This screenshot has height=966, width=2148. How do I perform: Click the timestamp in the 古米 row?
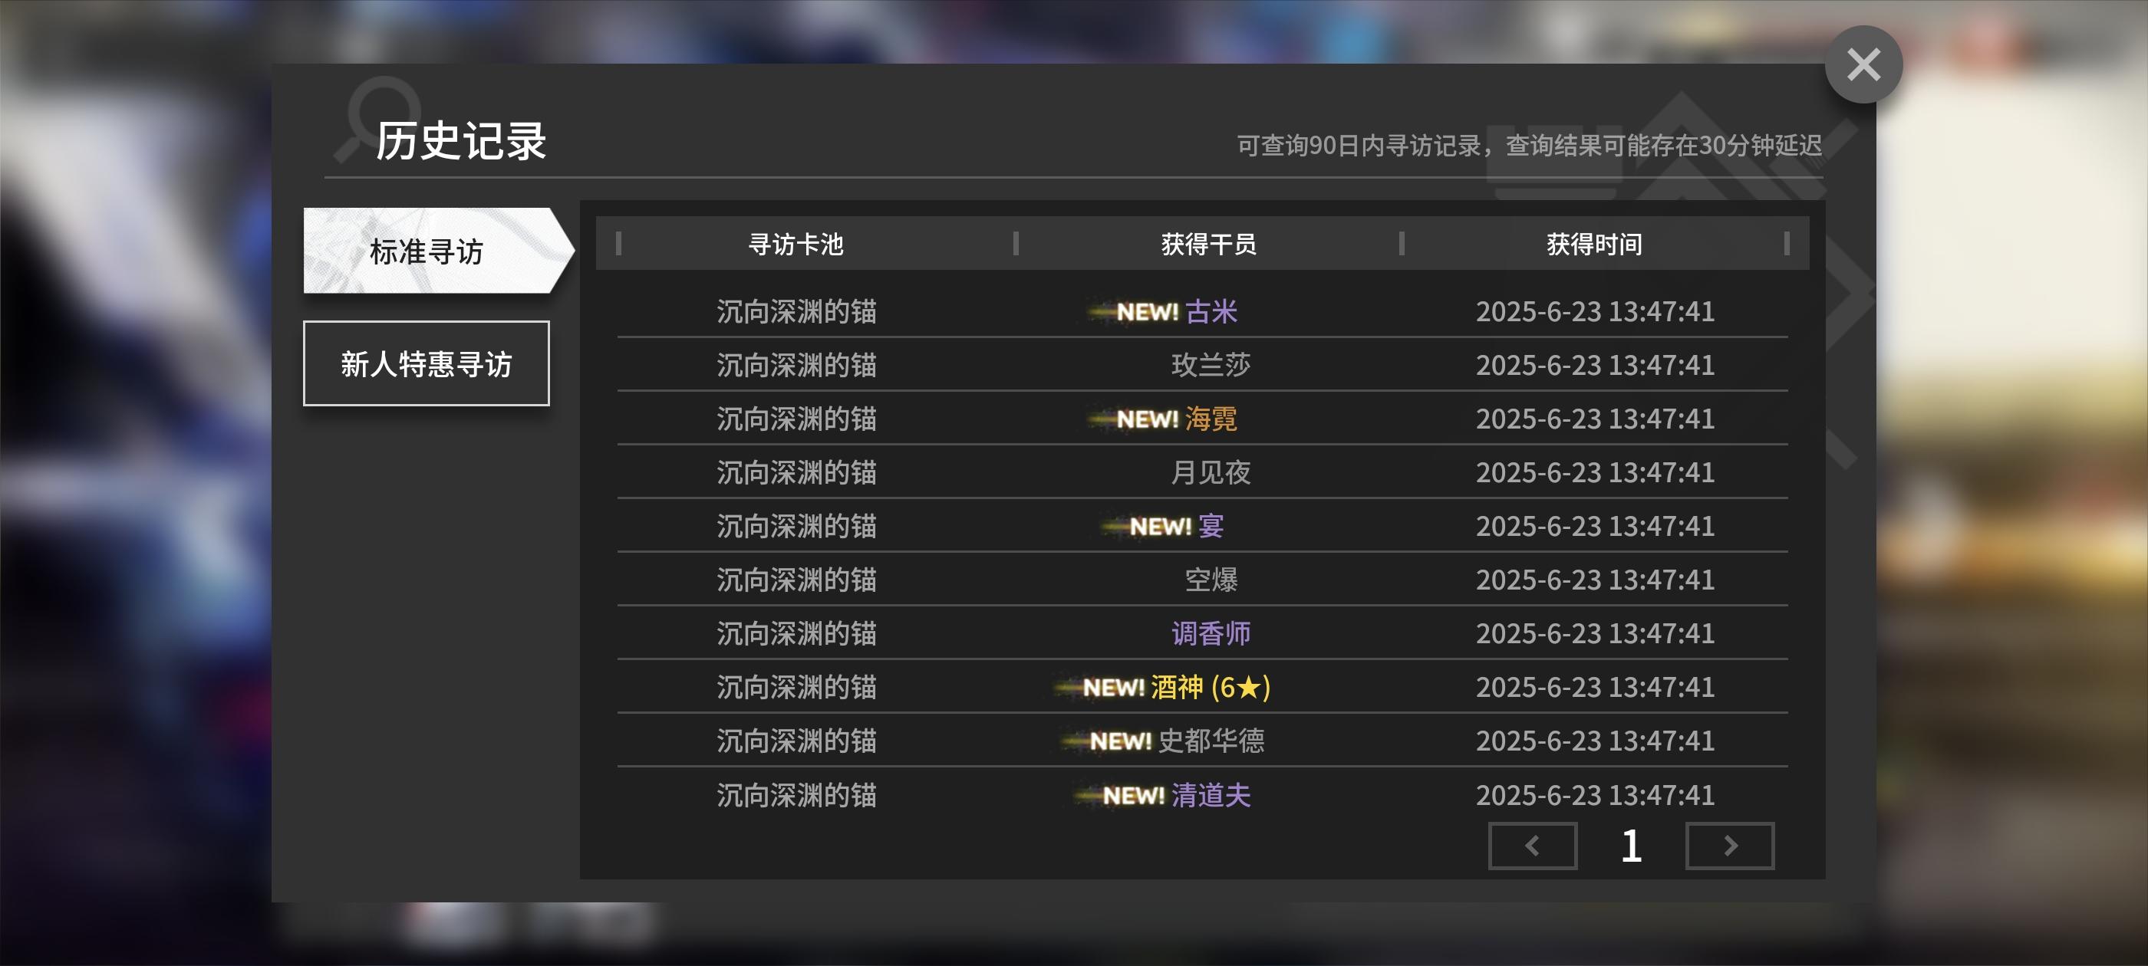pyautogui.click(x=1594, y=312)
